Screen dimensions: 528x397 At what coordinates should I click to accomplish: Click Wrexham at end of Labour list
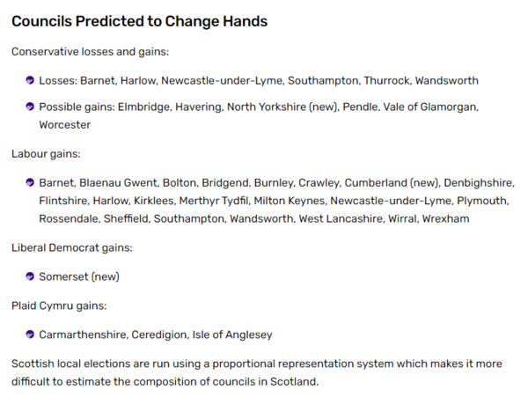coord(445,219)
